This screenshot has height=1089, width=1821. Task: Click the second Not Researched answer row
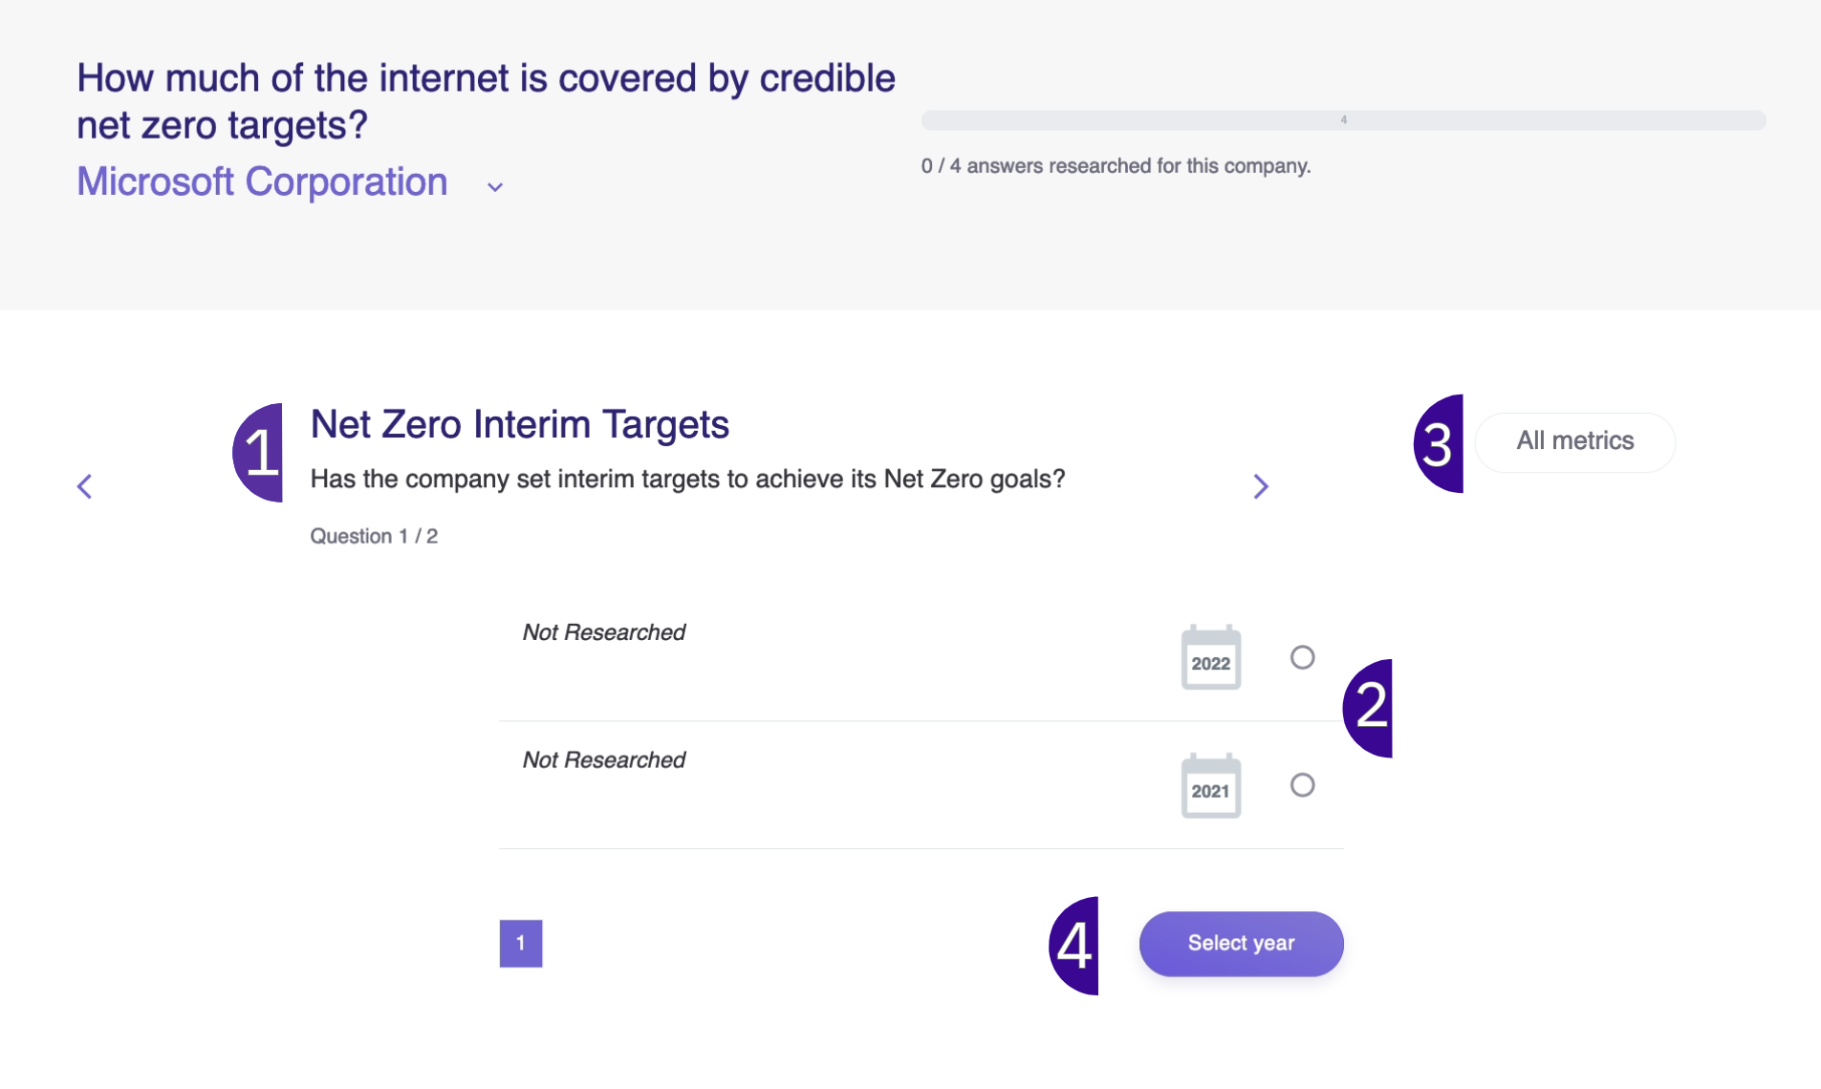click(921, 785)
